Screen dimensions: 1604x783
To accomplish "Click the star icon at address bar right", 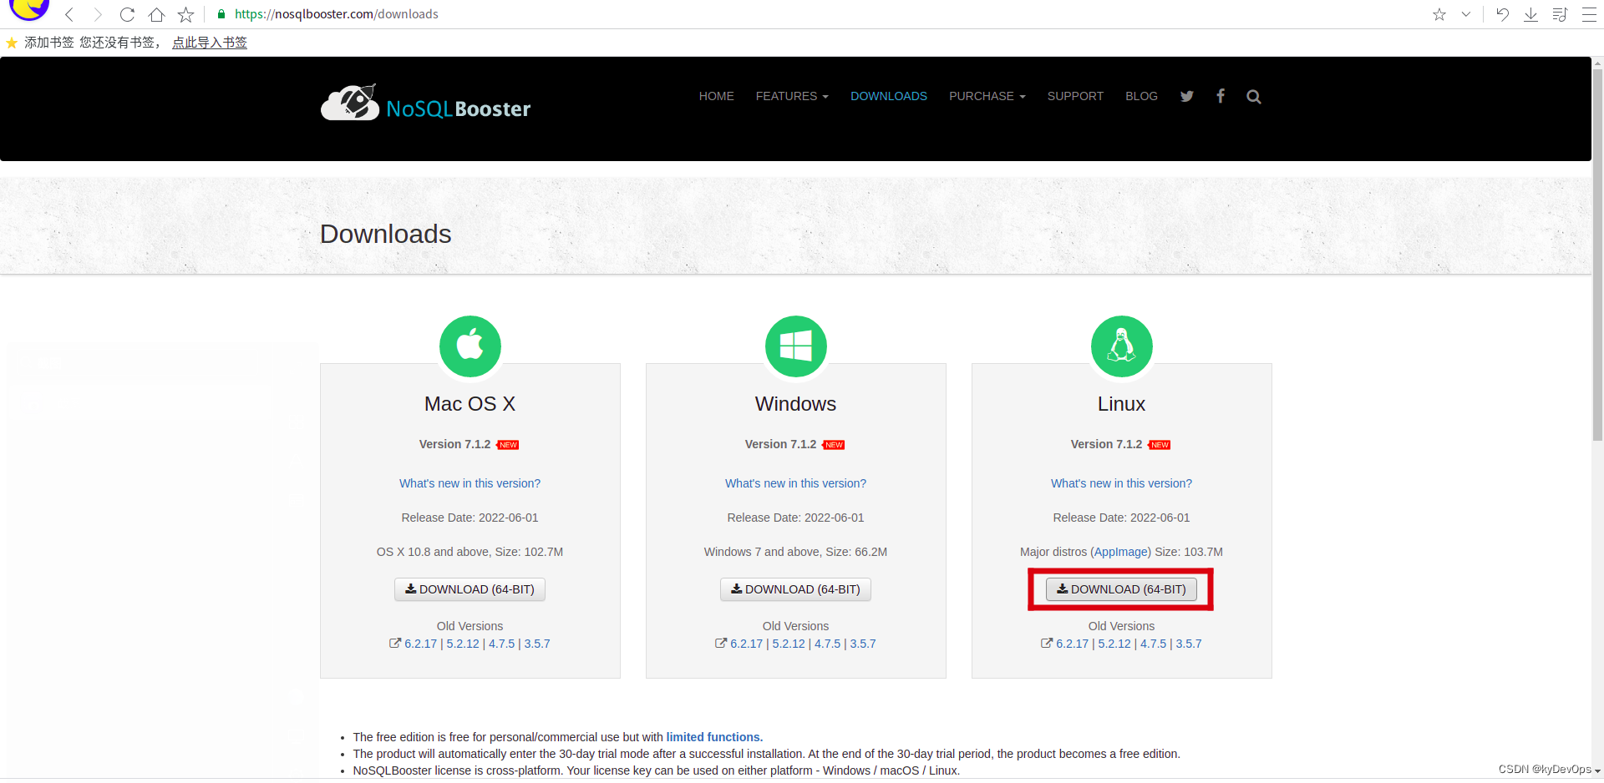I will coord(1439,14).
